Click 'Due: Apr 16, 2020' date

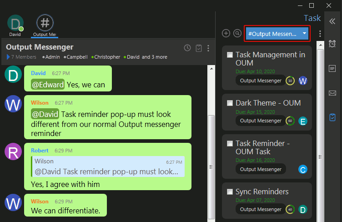(255, 160)
